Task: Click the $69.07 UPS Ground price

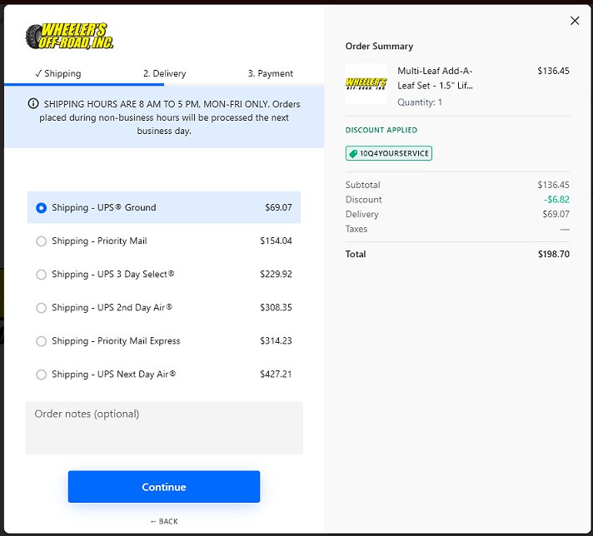Action: [x=278, y=207]
